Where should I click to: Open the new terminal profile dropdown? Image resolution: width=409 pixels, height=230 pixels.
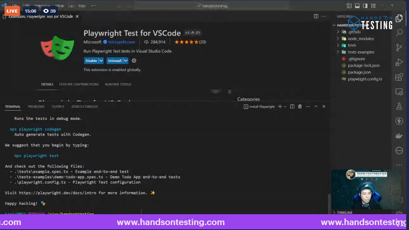[285, 106]
